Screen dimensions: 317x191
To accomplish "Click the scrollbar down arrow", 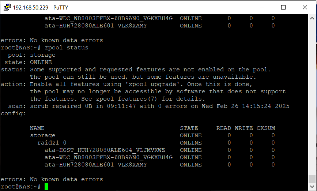I will click(x=312, y=187).
